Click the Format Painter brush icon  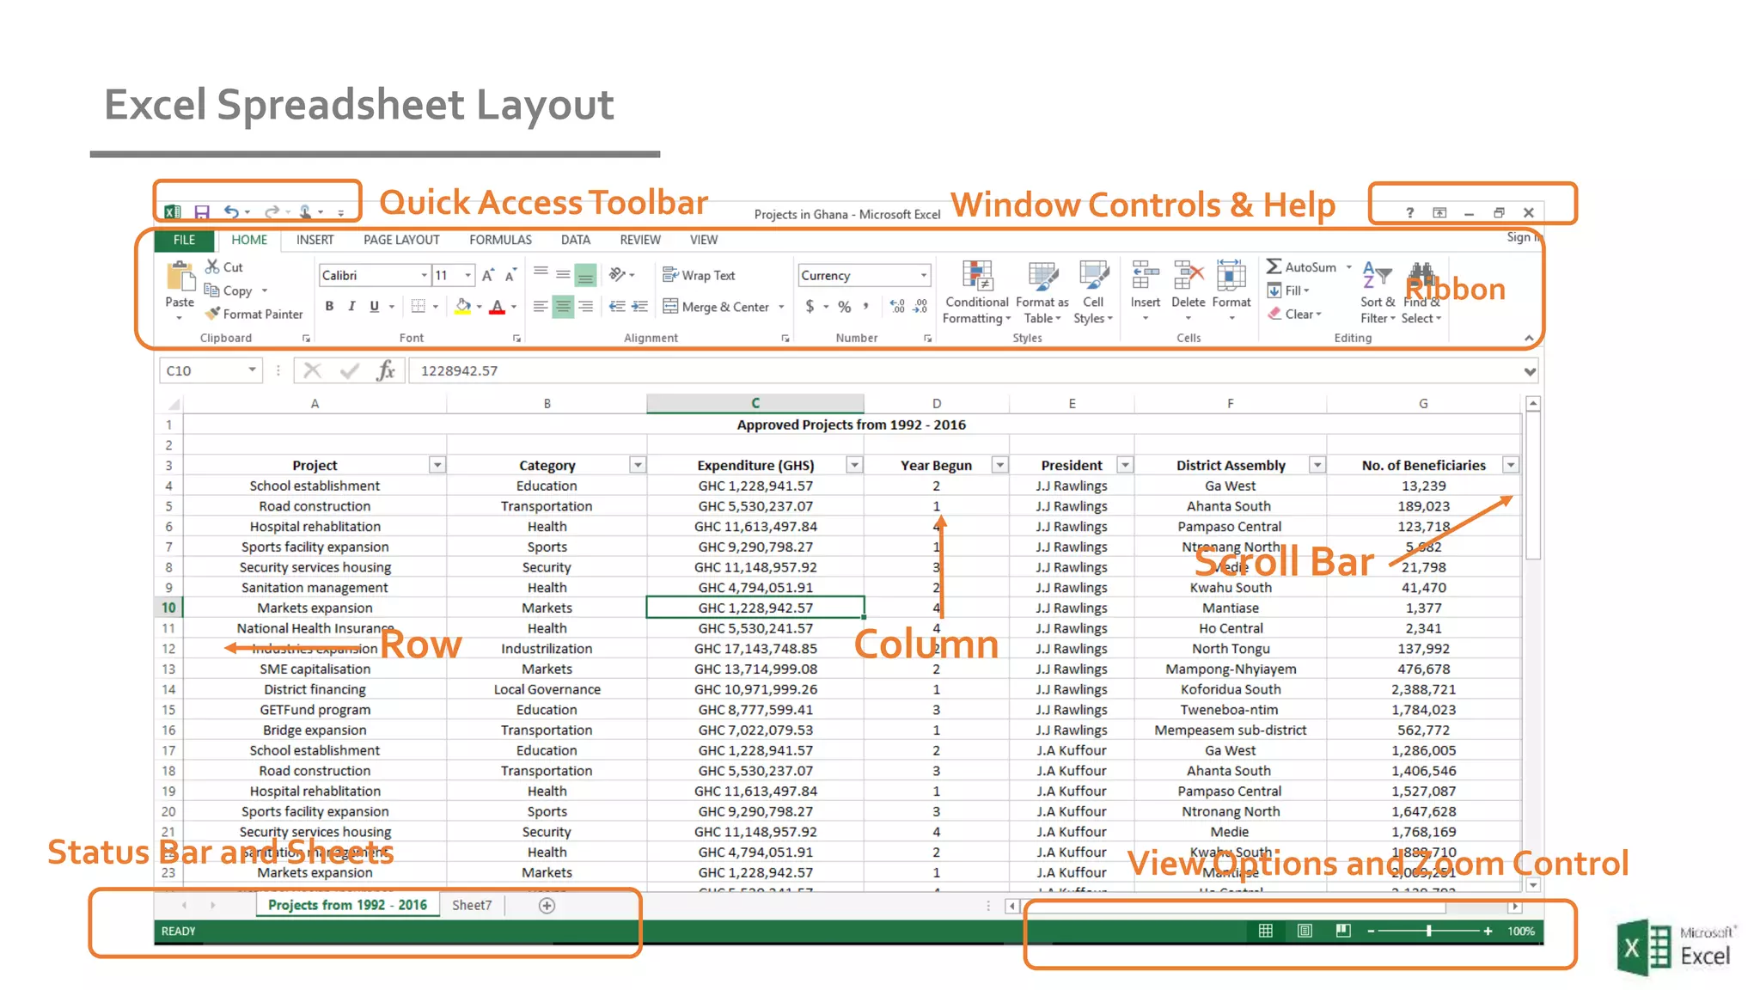pos(212,314)
